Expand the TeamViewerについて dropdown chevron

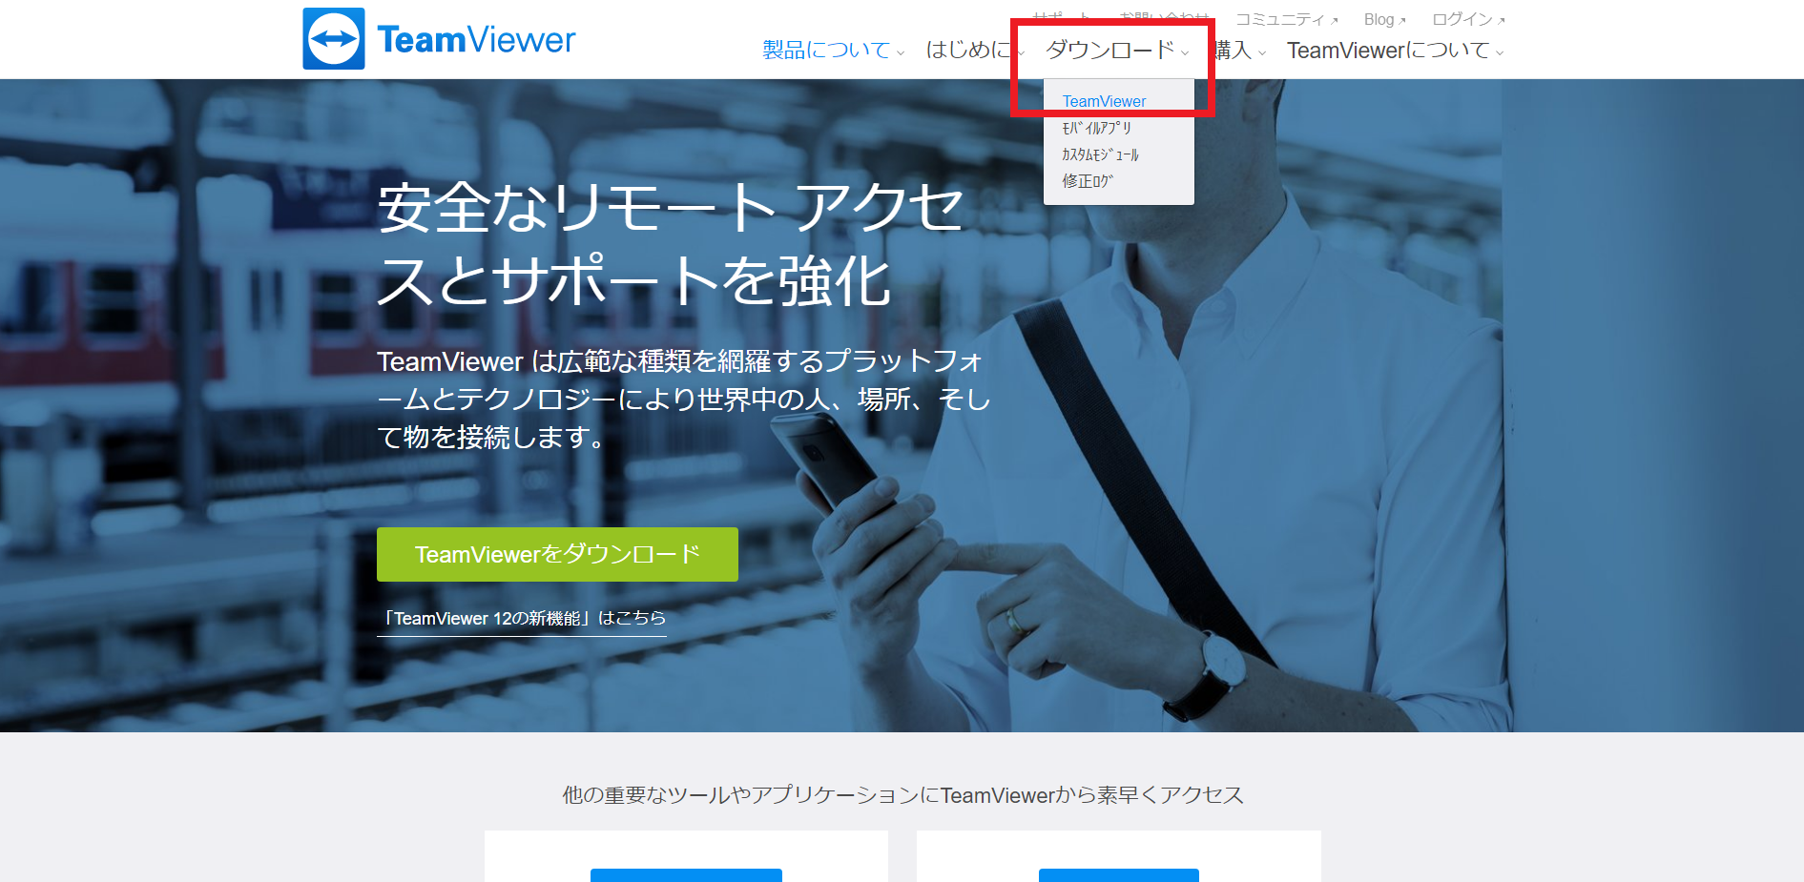[x=1500, y=53]
